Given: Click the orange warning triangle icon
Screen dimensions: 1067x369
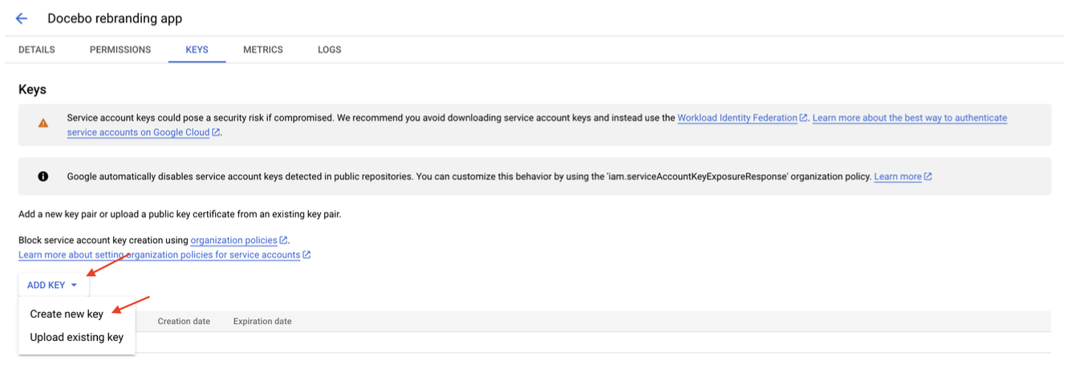Looking at the screenshot, I should pyautogui.click(x=43, y=124).
